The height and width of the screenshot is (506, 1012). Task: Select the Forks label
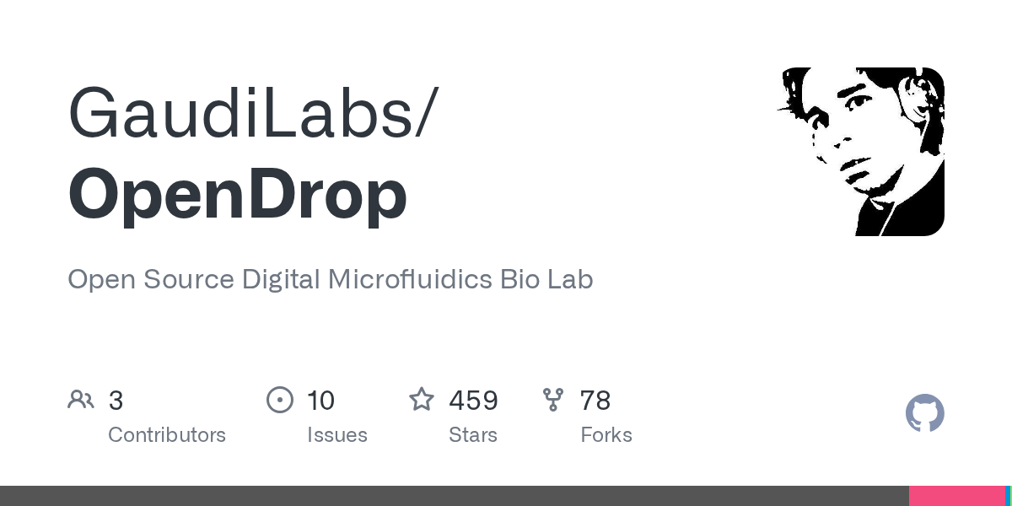606,435
